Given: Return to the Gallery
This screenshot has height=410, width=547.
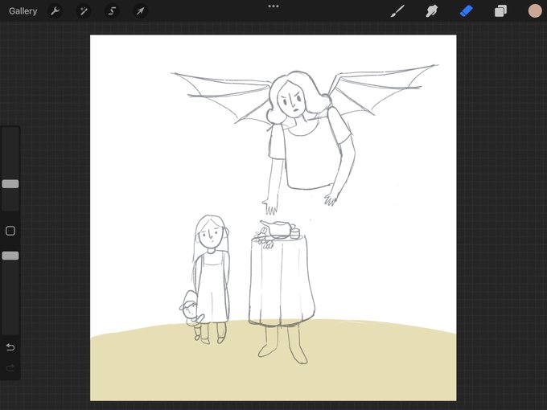Looking at the screenshot, I should (x=23, y=11).
